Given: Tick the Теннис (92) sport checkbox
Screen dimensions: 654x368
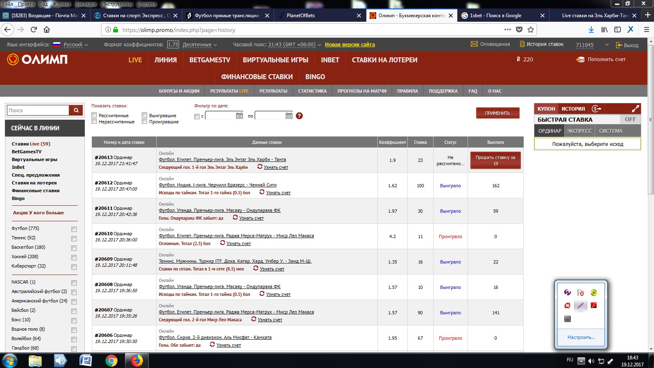Looking at the screenshot, I should [x=74, y=239].
